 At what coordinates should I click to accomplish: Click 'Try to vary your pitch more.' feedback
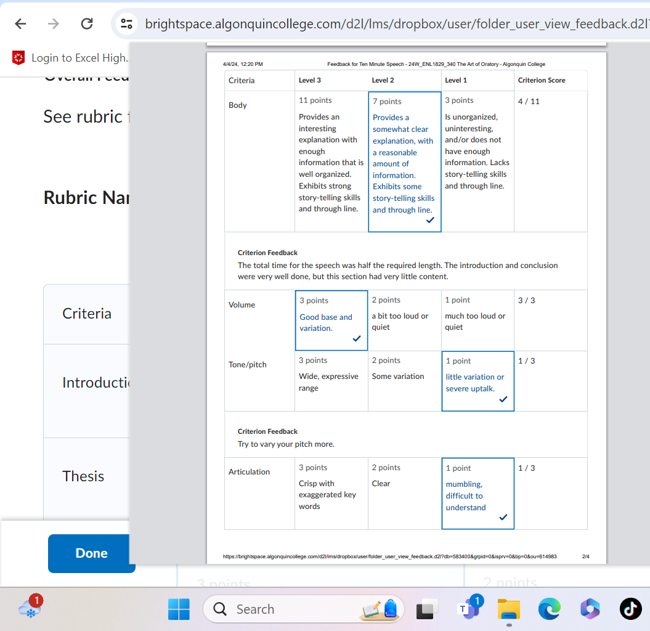point(286,444)
